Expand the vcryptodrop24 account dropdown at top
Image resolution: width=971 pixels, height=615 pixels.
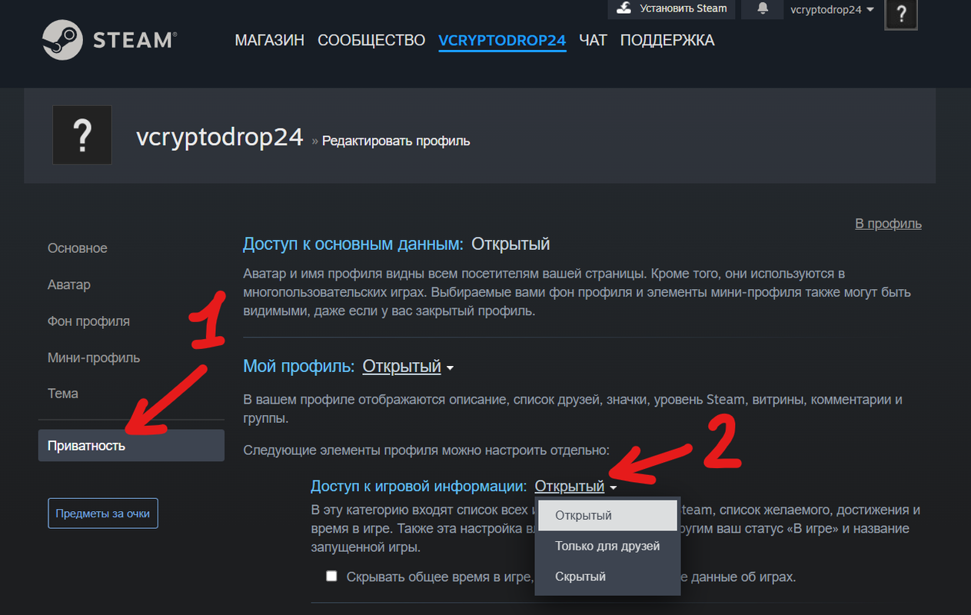click(x=833, y=9)
